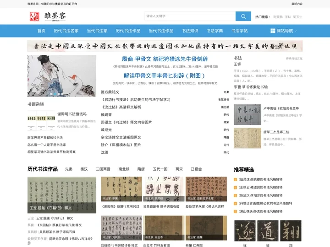This screenshot has width=330, height=247.
Task: Open the 戚继光 list entry
Action: click(106, 130)
